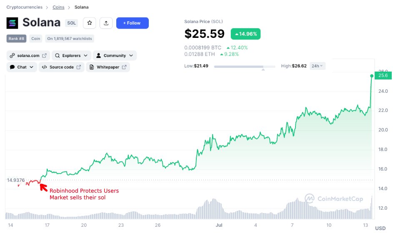Click the 12.40% BTC change
393x233 pixels.
pos(237,47)
